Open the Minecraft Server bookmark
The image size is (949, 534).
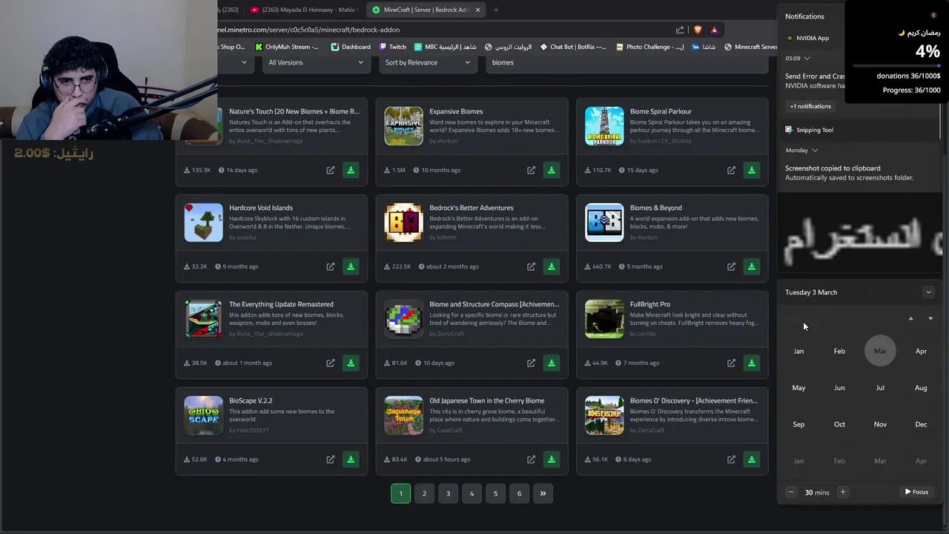click(750, 47)
